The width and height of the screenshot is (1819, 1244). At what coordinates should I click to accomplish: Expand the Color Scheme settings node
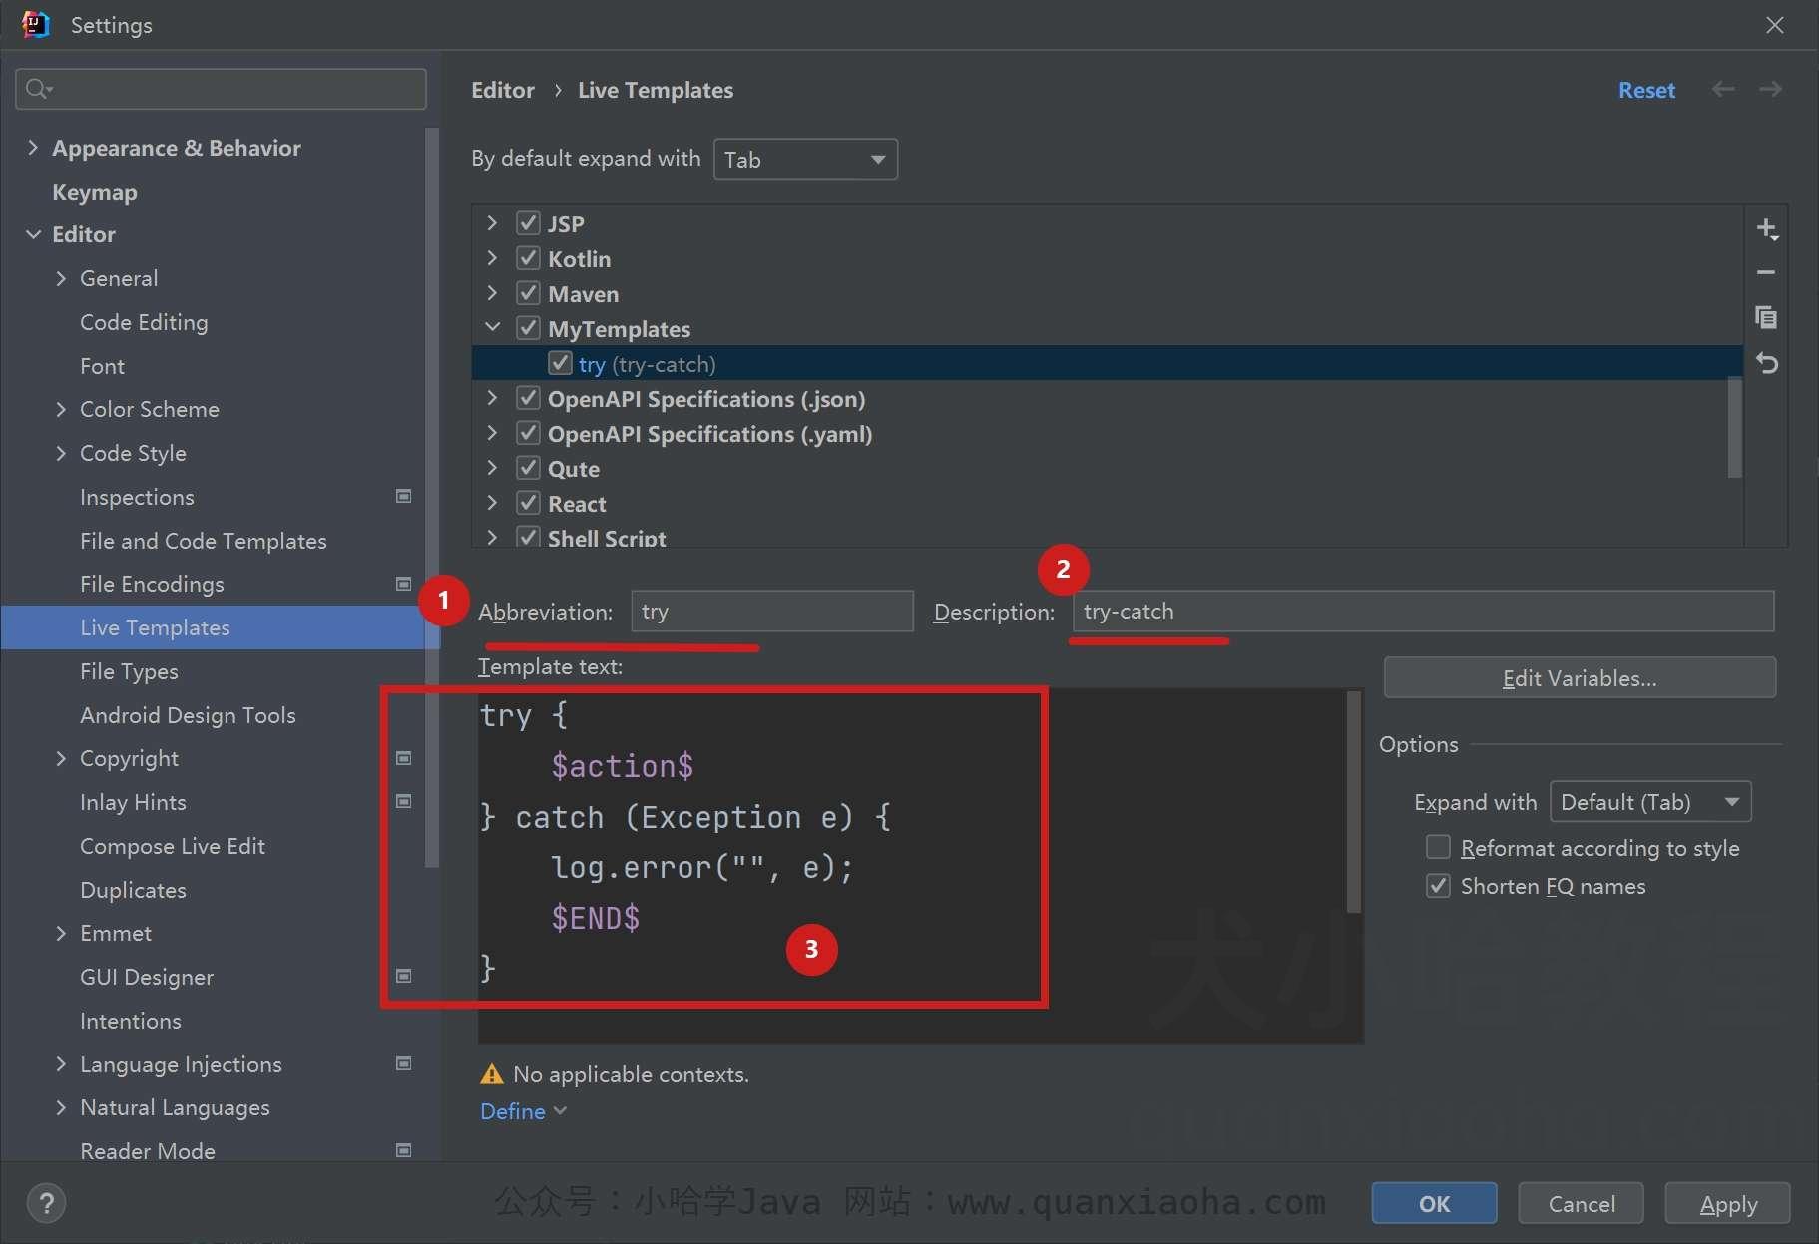[x=61, y=409]
